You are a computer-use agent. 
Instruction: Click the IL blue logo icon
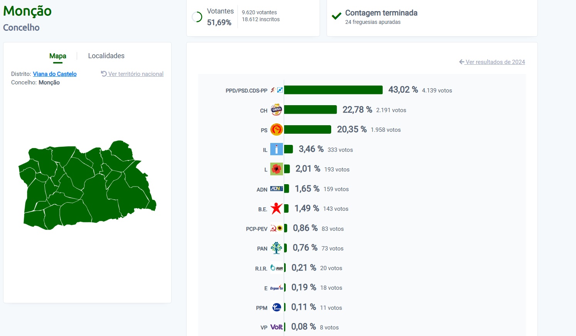pyautogui.click(x=276, y=149)
